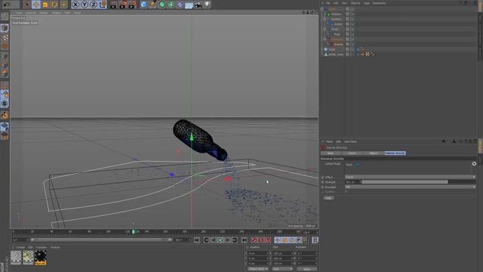Click the Camera object icon
The image size is (483, 272).
tap(198, 5)
